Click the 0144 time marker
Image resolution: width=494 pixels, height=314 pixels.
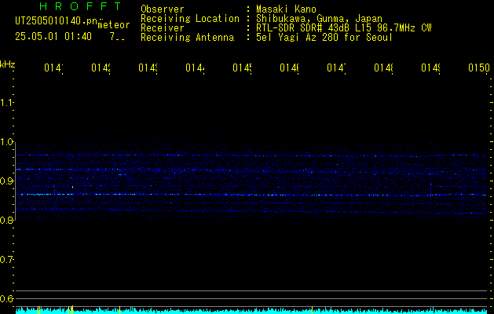[x=195, y=68]
